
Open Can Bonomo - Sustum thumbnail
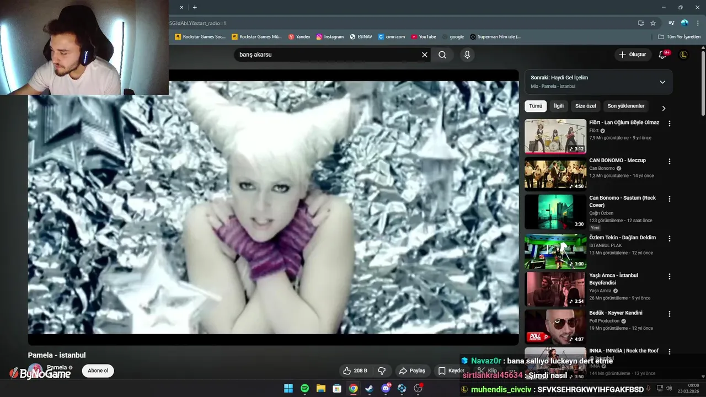tap(555, 212)
